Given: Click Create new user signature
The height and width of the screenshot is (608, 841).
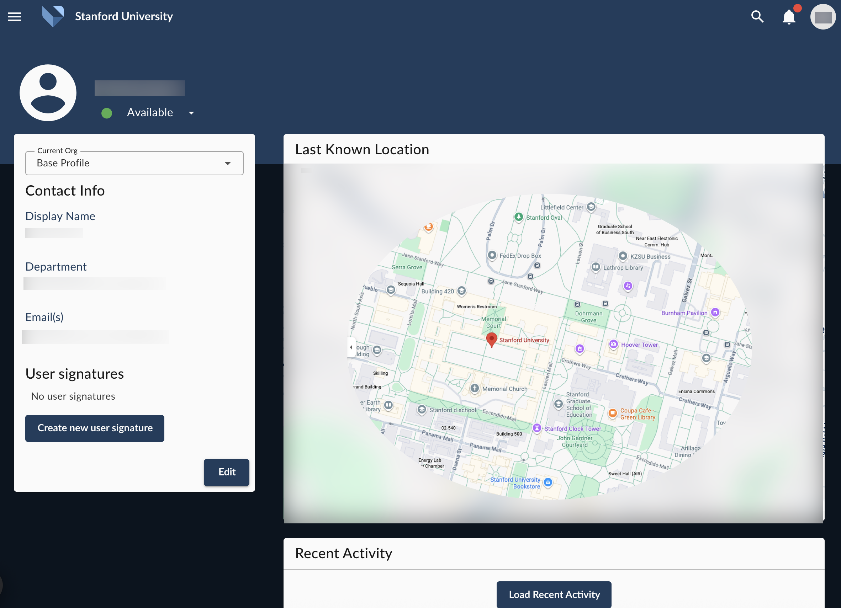Looking at the screenshot, I should 95,428.
